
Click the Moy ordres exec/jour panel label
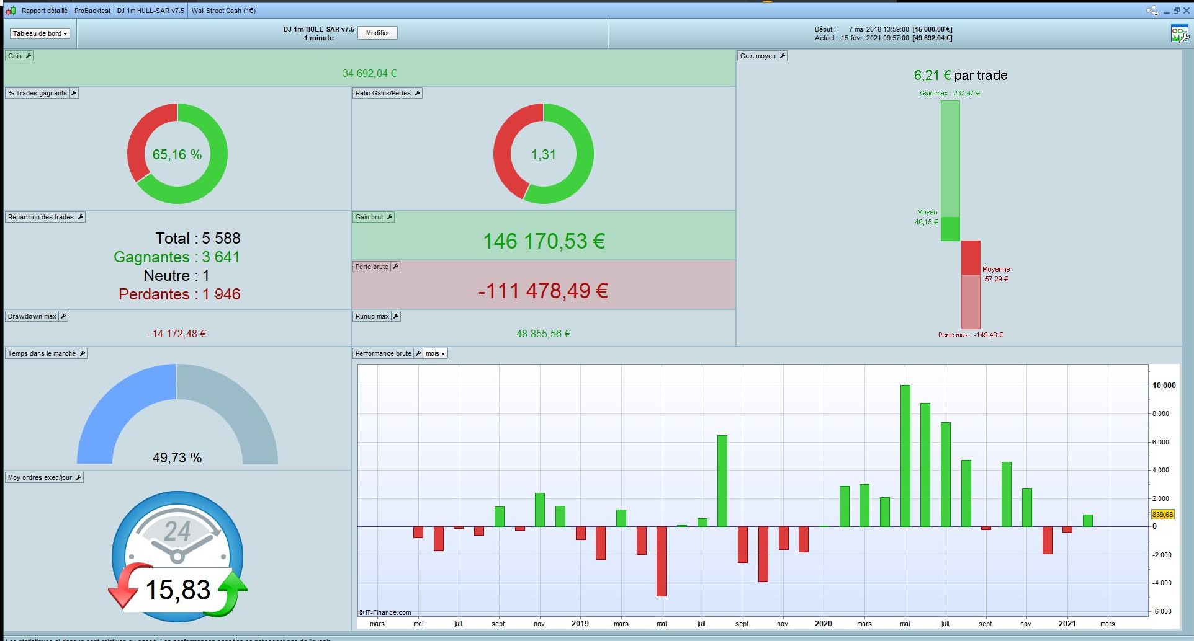click(x=40, y=477)
